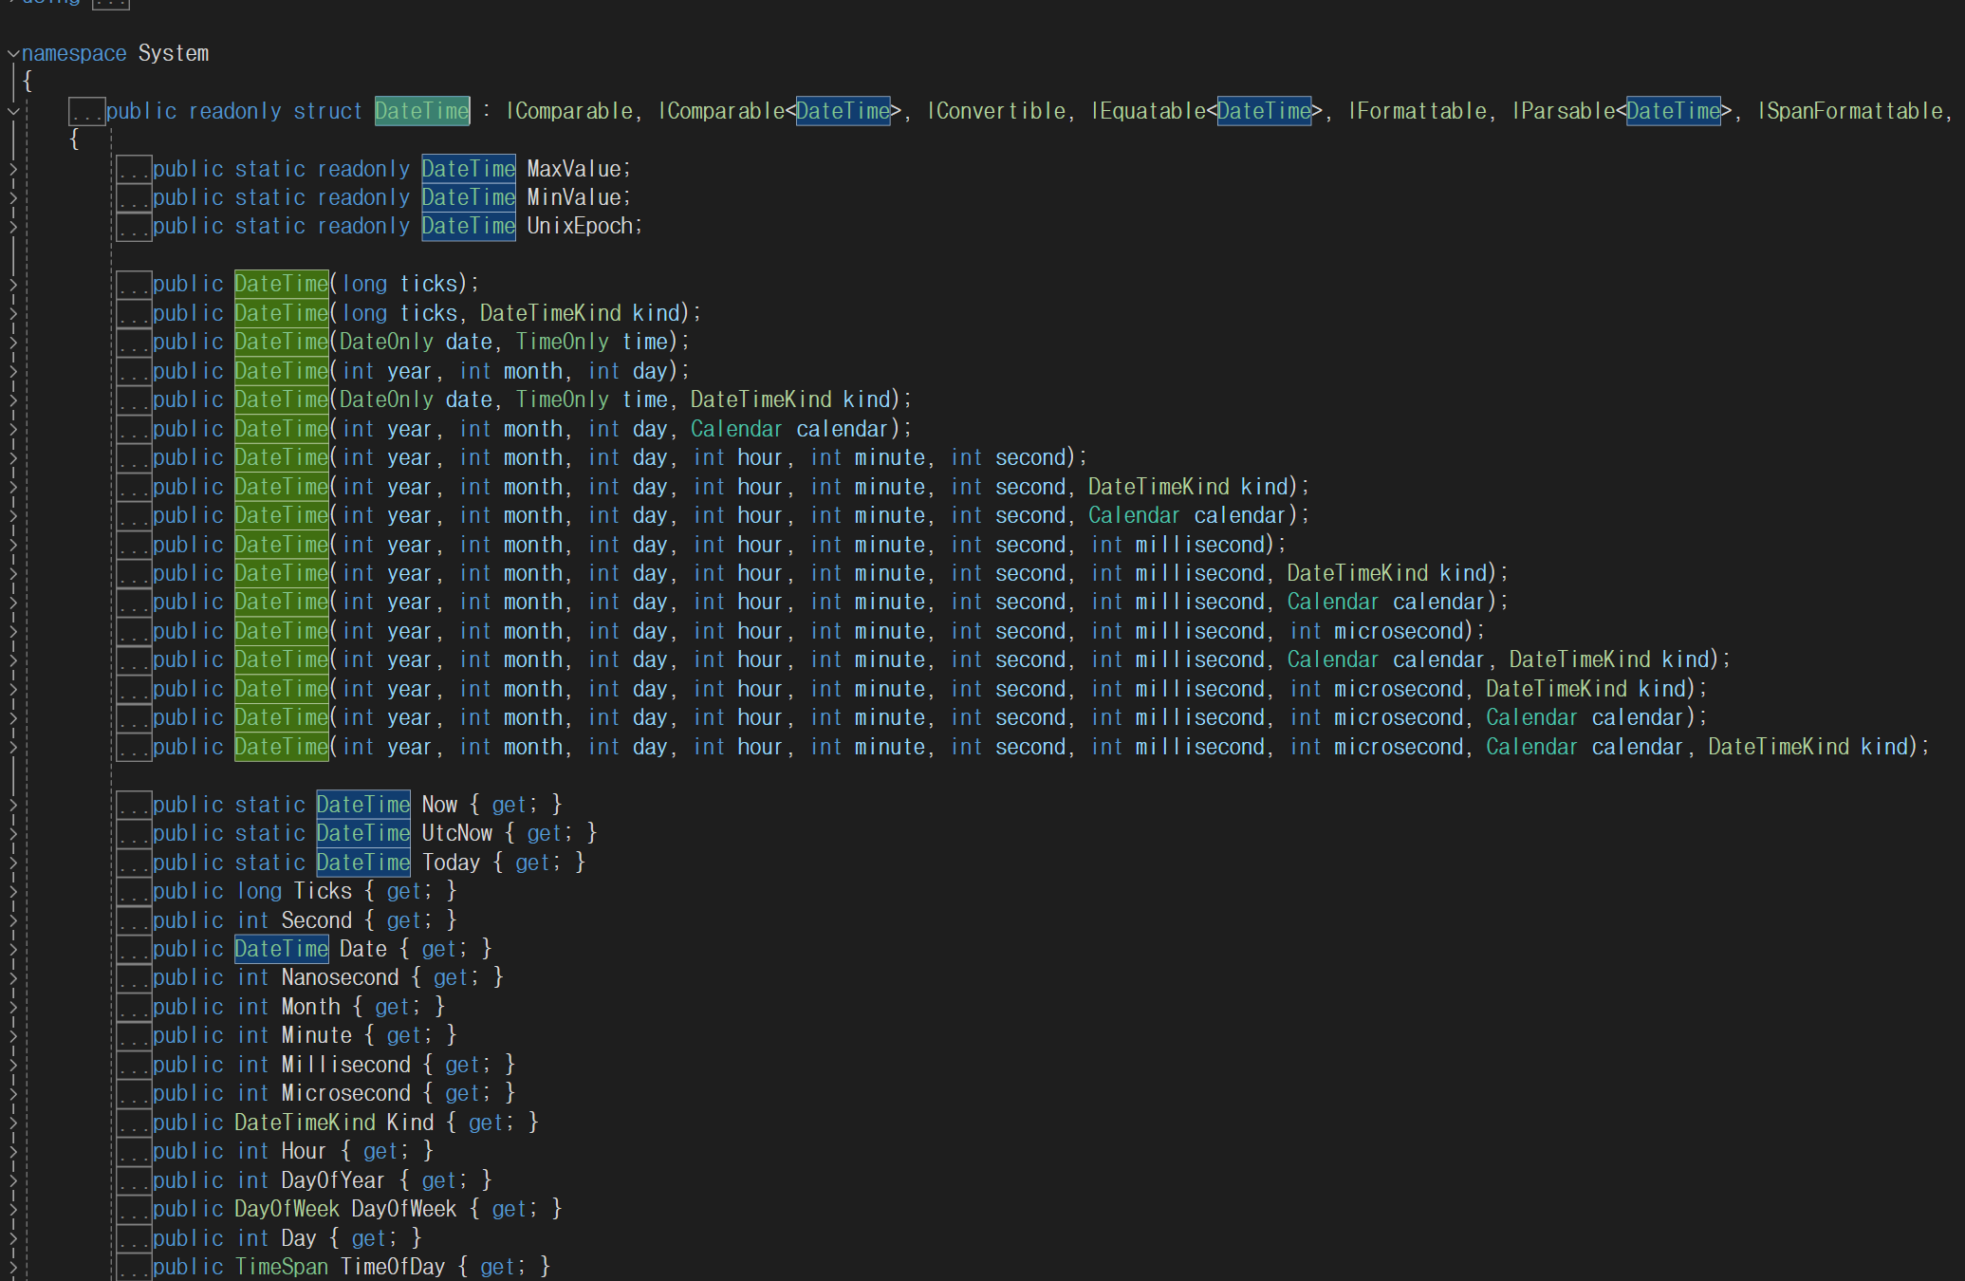Viewport: 1965px width, 1281px height.
Task: Open the collapsed ellipsis box before DateTime(int year, int month, int day)
Action: coord(135,373)
